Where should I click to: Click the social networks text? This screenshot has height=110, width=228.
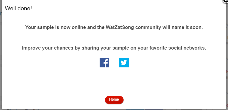tap(187, 48)
